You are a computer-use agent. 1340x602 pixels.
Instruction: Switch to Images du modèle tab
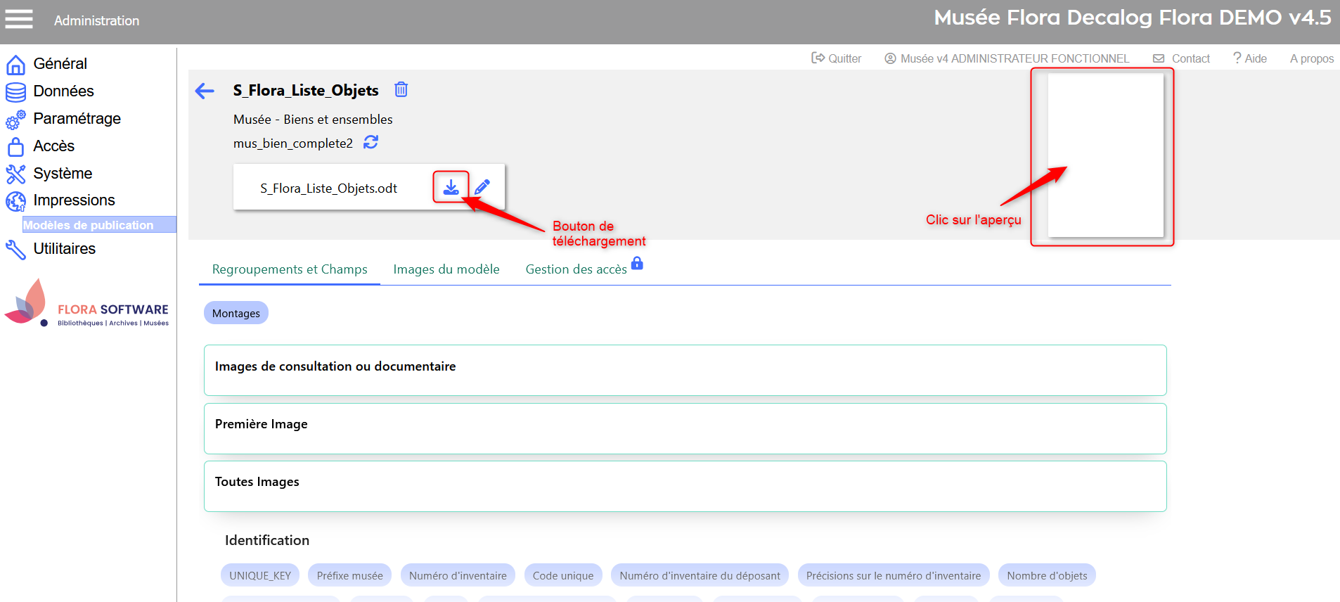[446, 269]
